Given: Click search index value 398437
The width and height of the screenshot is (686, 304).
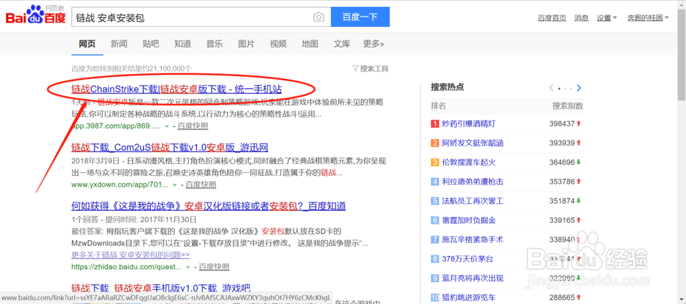Looking at the screenshot, I should pyautogui.click(x=562, y=124).
